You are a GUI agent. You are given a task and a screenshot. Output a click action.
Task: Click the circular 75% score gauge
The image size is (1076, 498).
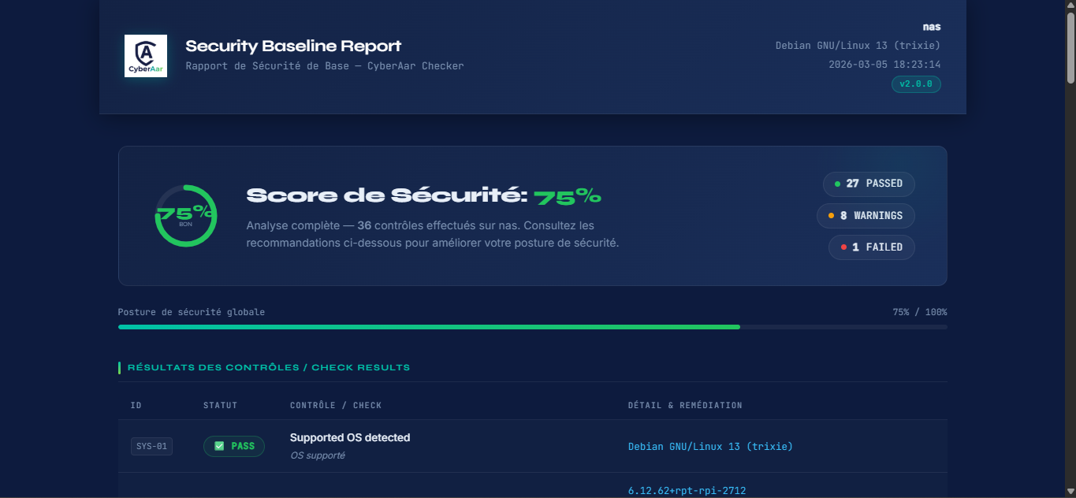186,216
